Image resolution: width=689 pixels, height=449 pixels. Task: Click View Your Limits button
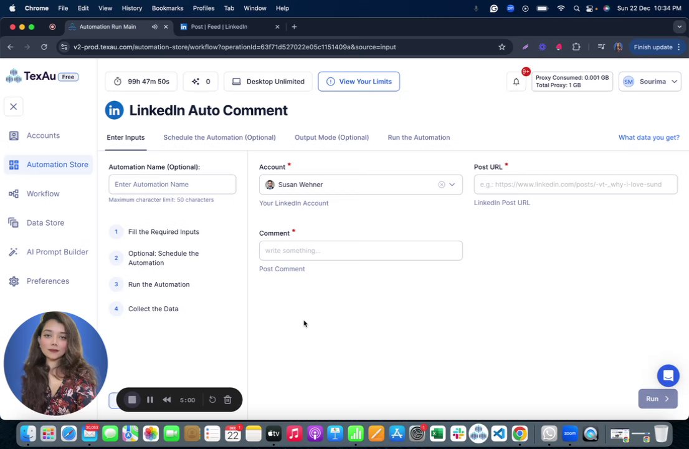[359, 81]
